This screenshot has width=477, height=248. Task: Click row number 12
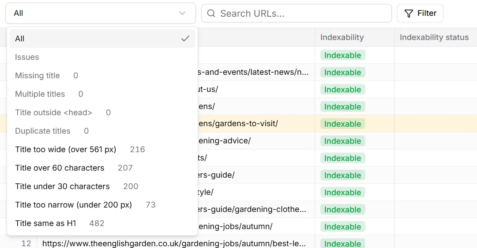click(x=26, y=244)
